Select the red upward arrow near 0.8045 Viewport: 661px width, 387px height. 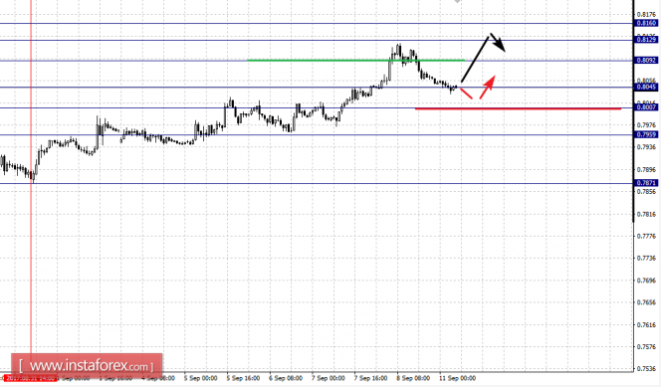click(x=488, y=87)
